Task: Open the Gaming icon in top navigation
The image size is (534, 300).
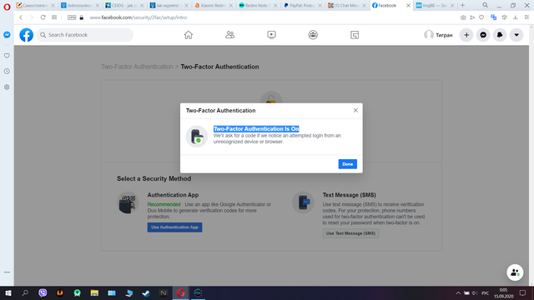Action: point(355,35)
